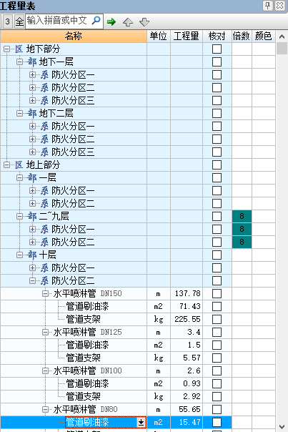Screen dimensions: 288x432
Task: Collapse the 水平喷淋管 DN125 item
Action: tap(46, 333)
